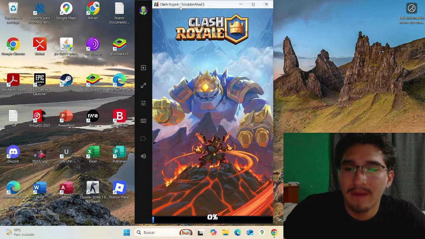Open Papelera de reciclaje on the desktop

tap(13, 13)
